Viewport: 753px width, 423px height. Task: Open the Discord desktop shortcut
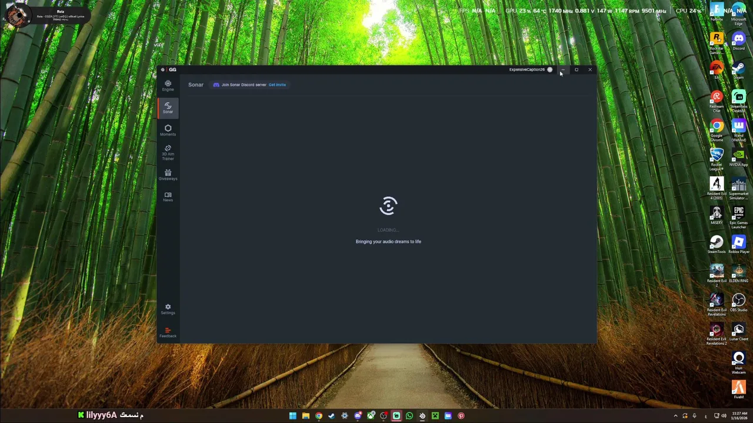tap(738, 41)
